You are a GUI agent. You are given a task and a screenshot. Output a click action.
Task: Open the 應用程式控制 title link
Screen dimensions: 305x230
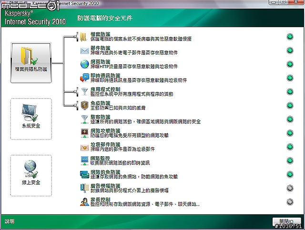[x=105, y=90]
